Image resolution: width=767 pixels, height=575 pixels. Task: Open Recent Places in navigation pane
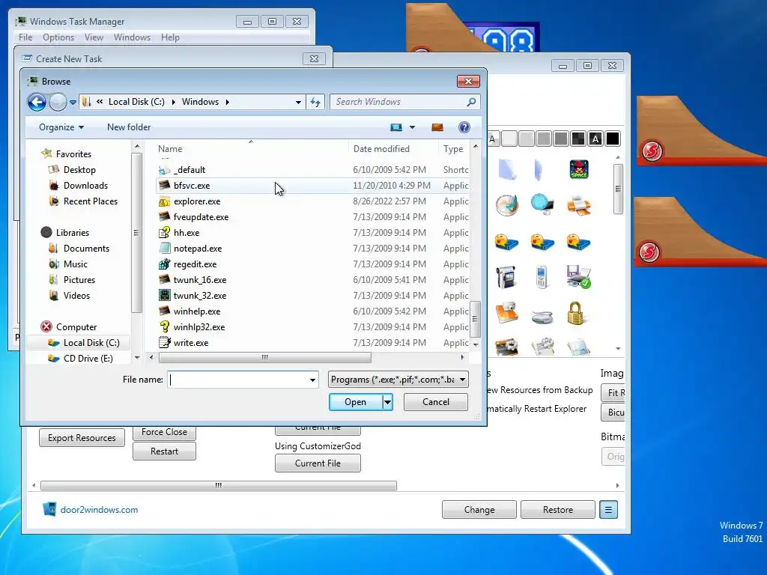91,201
